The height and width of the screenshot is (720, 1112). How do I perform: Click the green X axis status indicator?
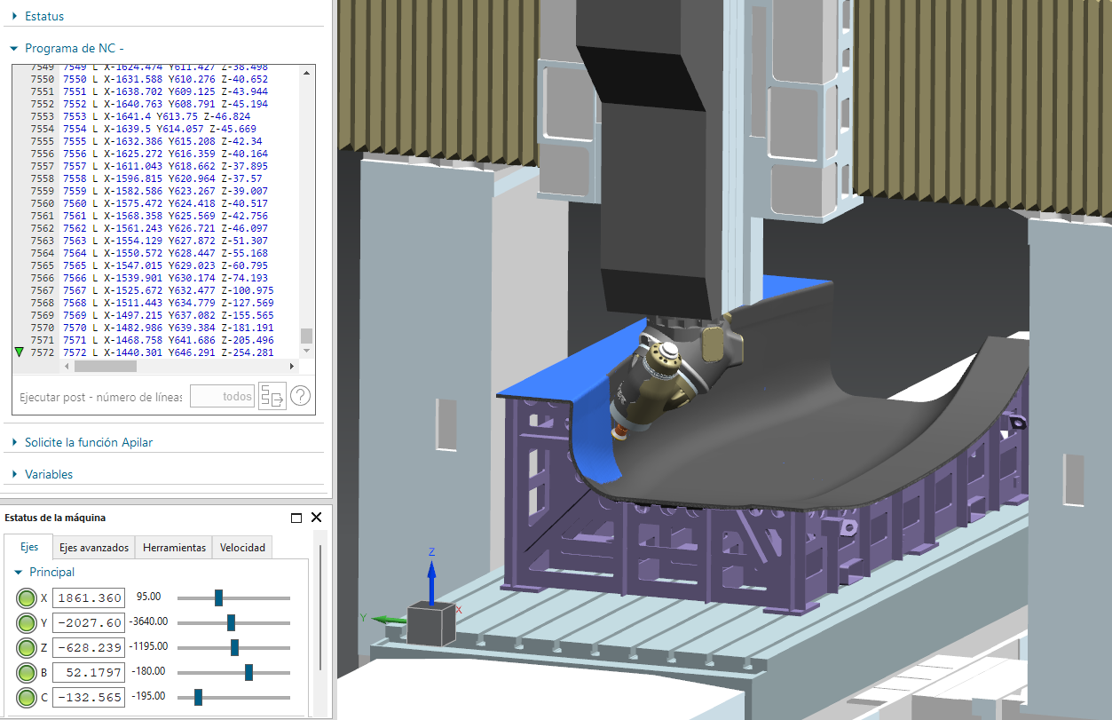(x=27, y=598)
